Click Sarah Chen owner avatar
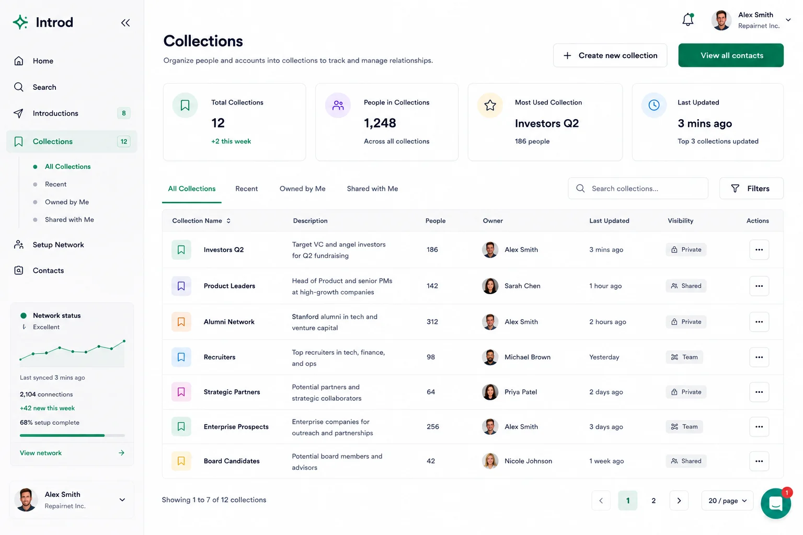 click(x=490, y=286)
